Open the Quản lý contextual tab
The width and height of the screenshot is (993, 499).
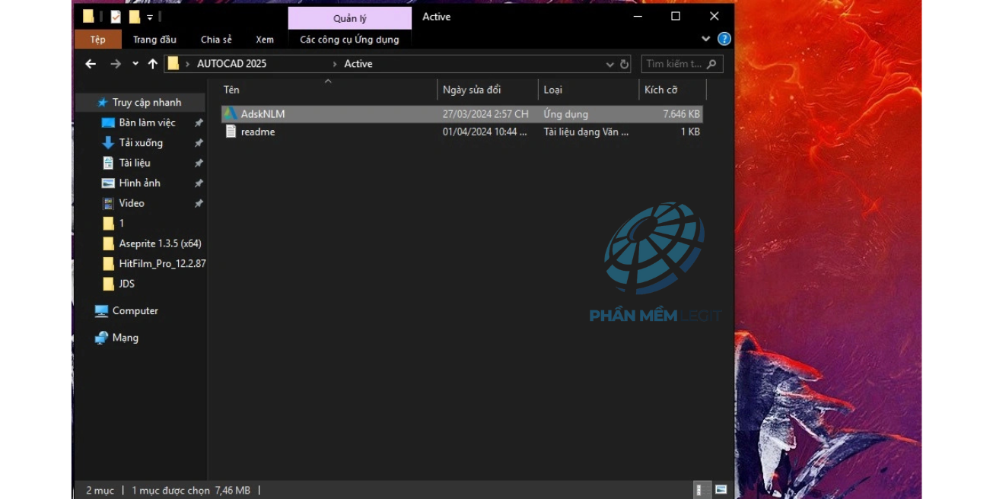pos(349,18)
